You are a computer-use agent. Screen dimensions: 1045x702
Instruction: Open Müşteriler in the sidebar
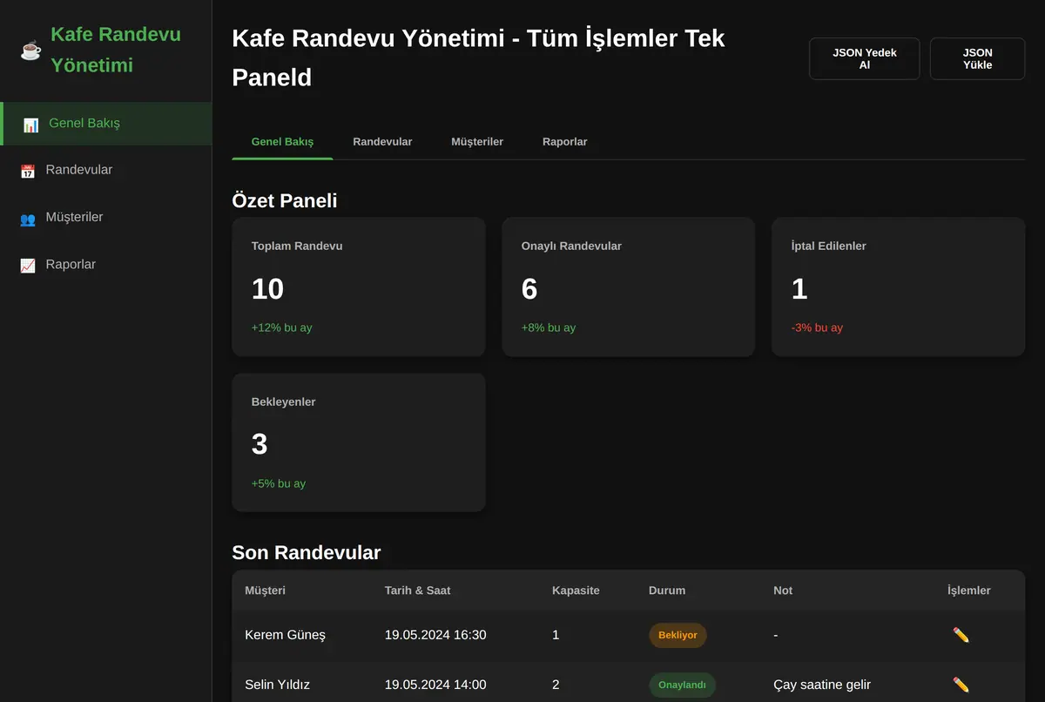click(x=106, y=218)
